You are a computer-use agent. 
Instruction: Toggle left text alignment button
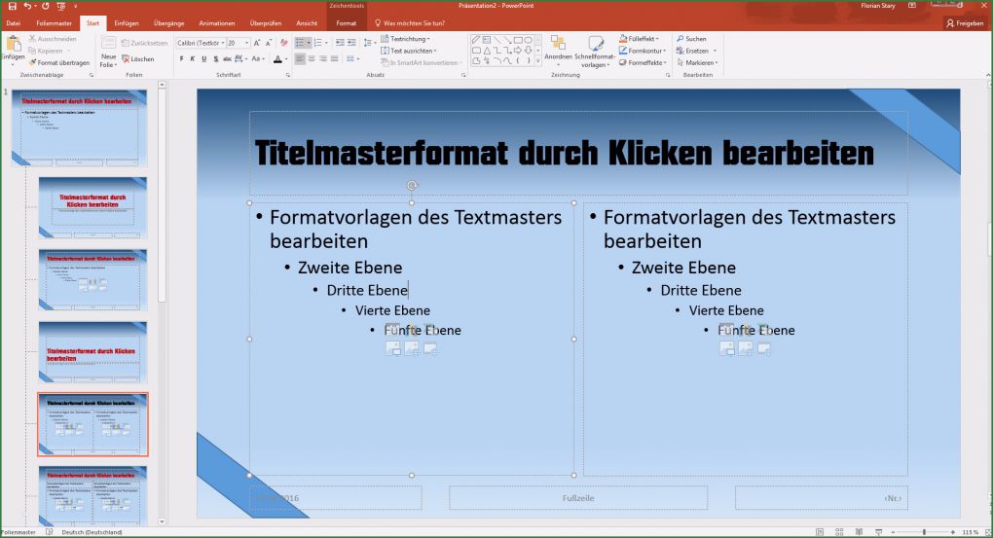(300, 59)
